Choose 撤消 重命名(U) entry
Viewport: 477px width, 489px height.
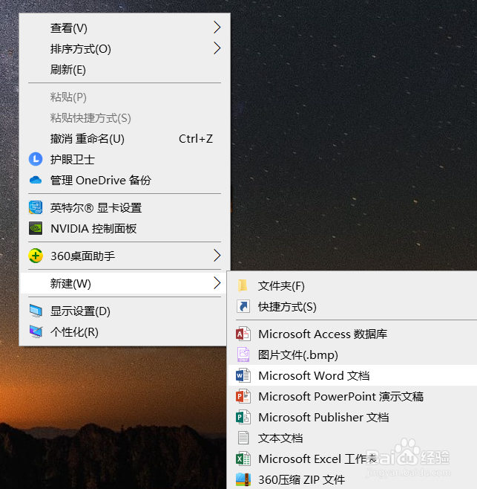coord(125,138)
